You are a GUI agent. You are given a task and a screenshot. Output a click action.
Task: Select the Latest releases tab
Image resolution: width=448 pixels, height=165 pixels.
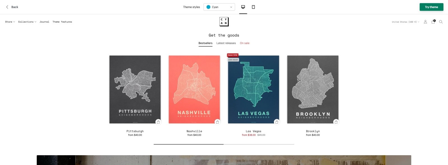(x=226, y=43)
